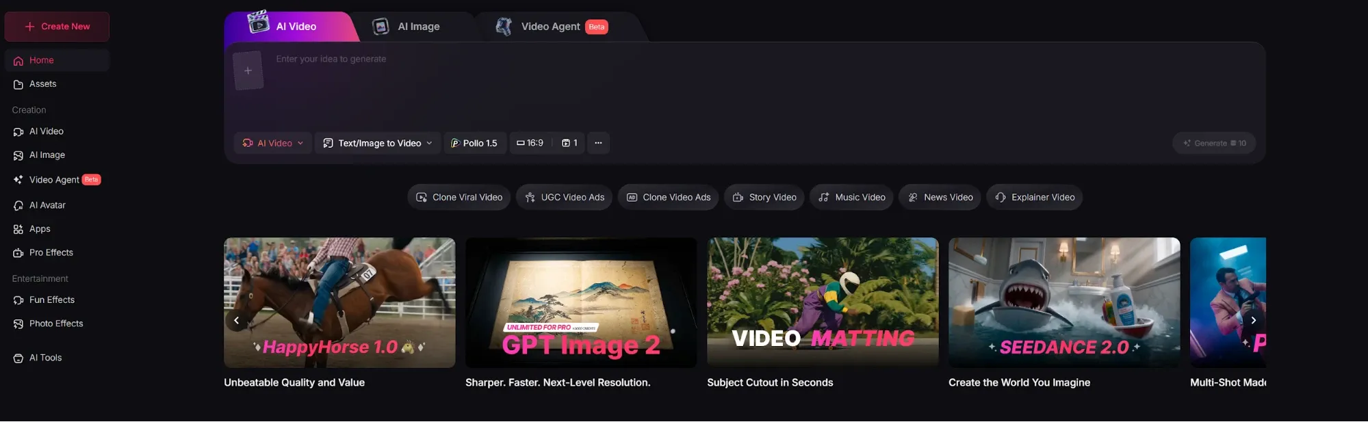The height and width of the screenshot is (422, 1368).
Task: Click 'Subject Cutout in Seconds' caption
Action: tap(770, 382)
